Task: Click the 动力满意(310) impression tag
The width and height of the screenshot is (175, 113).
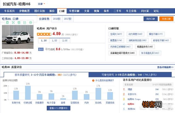Action: [x=135, y=34]
